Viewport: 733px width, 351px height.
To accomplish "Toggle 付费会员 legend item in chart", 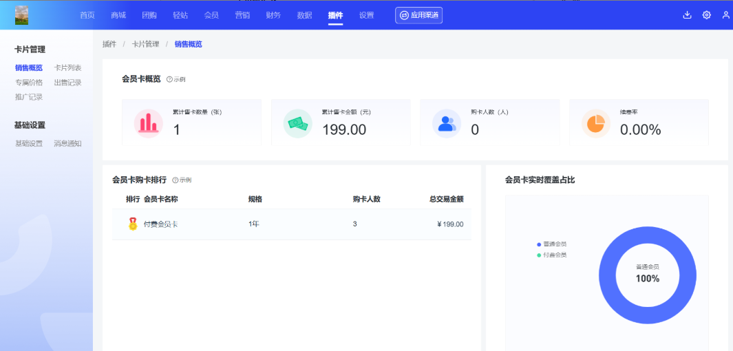I will click(553, 255).
